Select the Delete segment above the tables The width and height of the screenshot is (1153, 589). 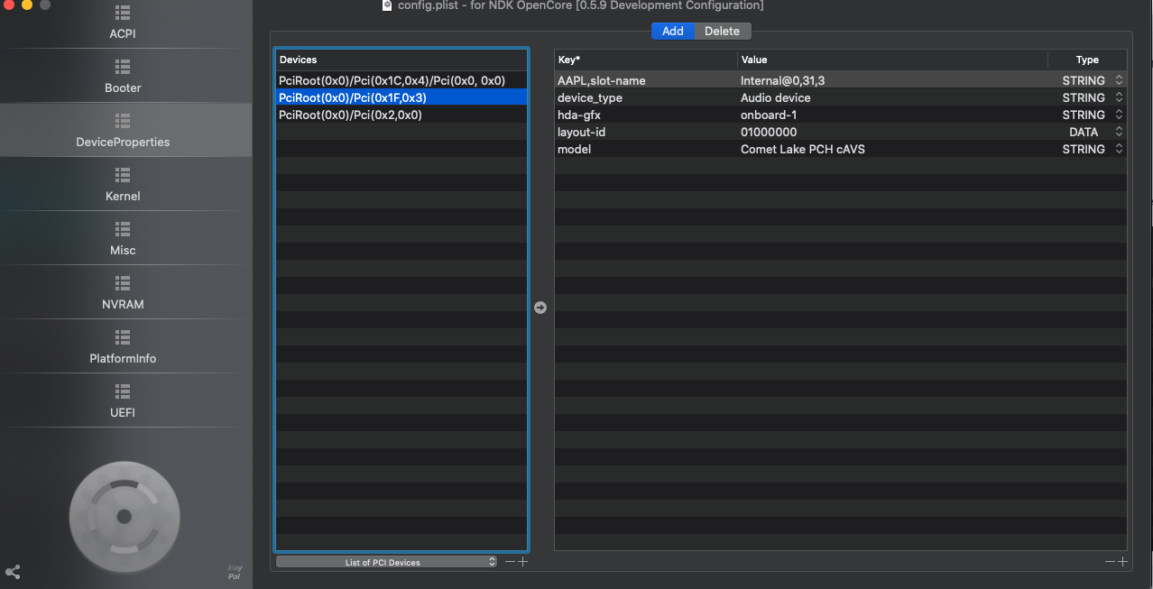(722, 32)
